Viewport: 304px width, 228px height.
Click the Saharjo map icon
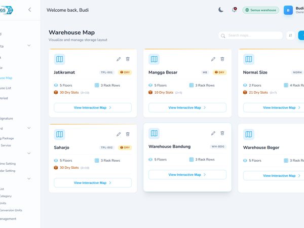point(59,134)
